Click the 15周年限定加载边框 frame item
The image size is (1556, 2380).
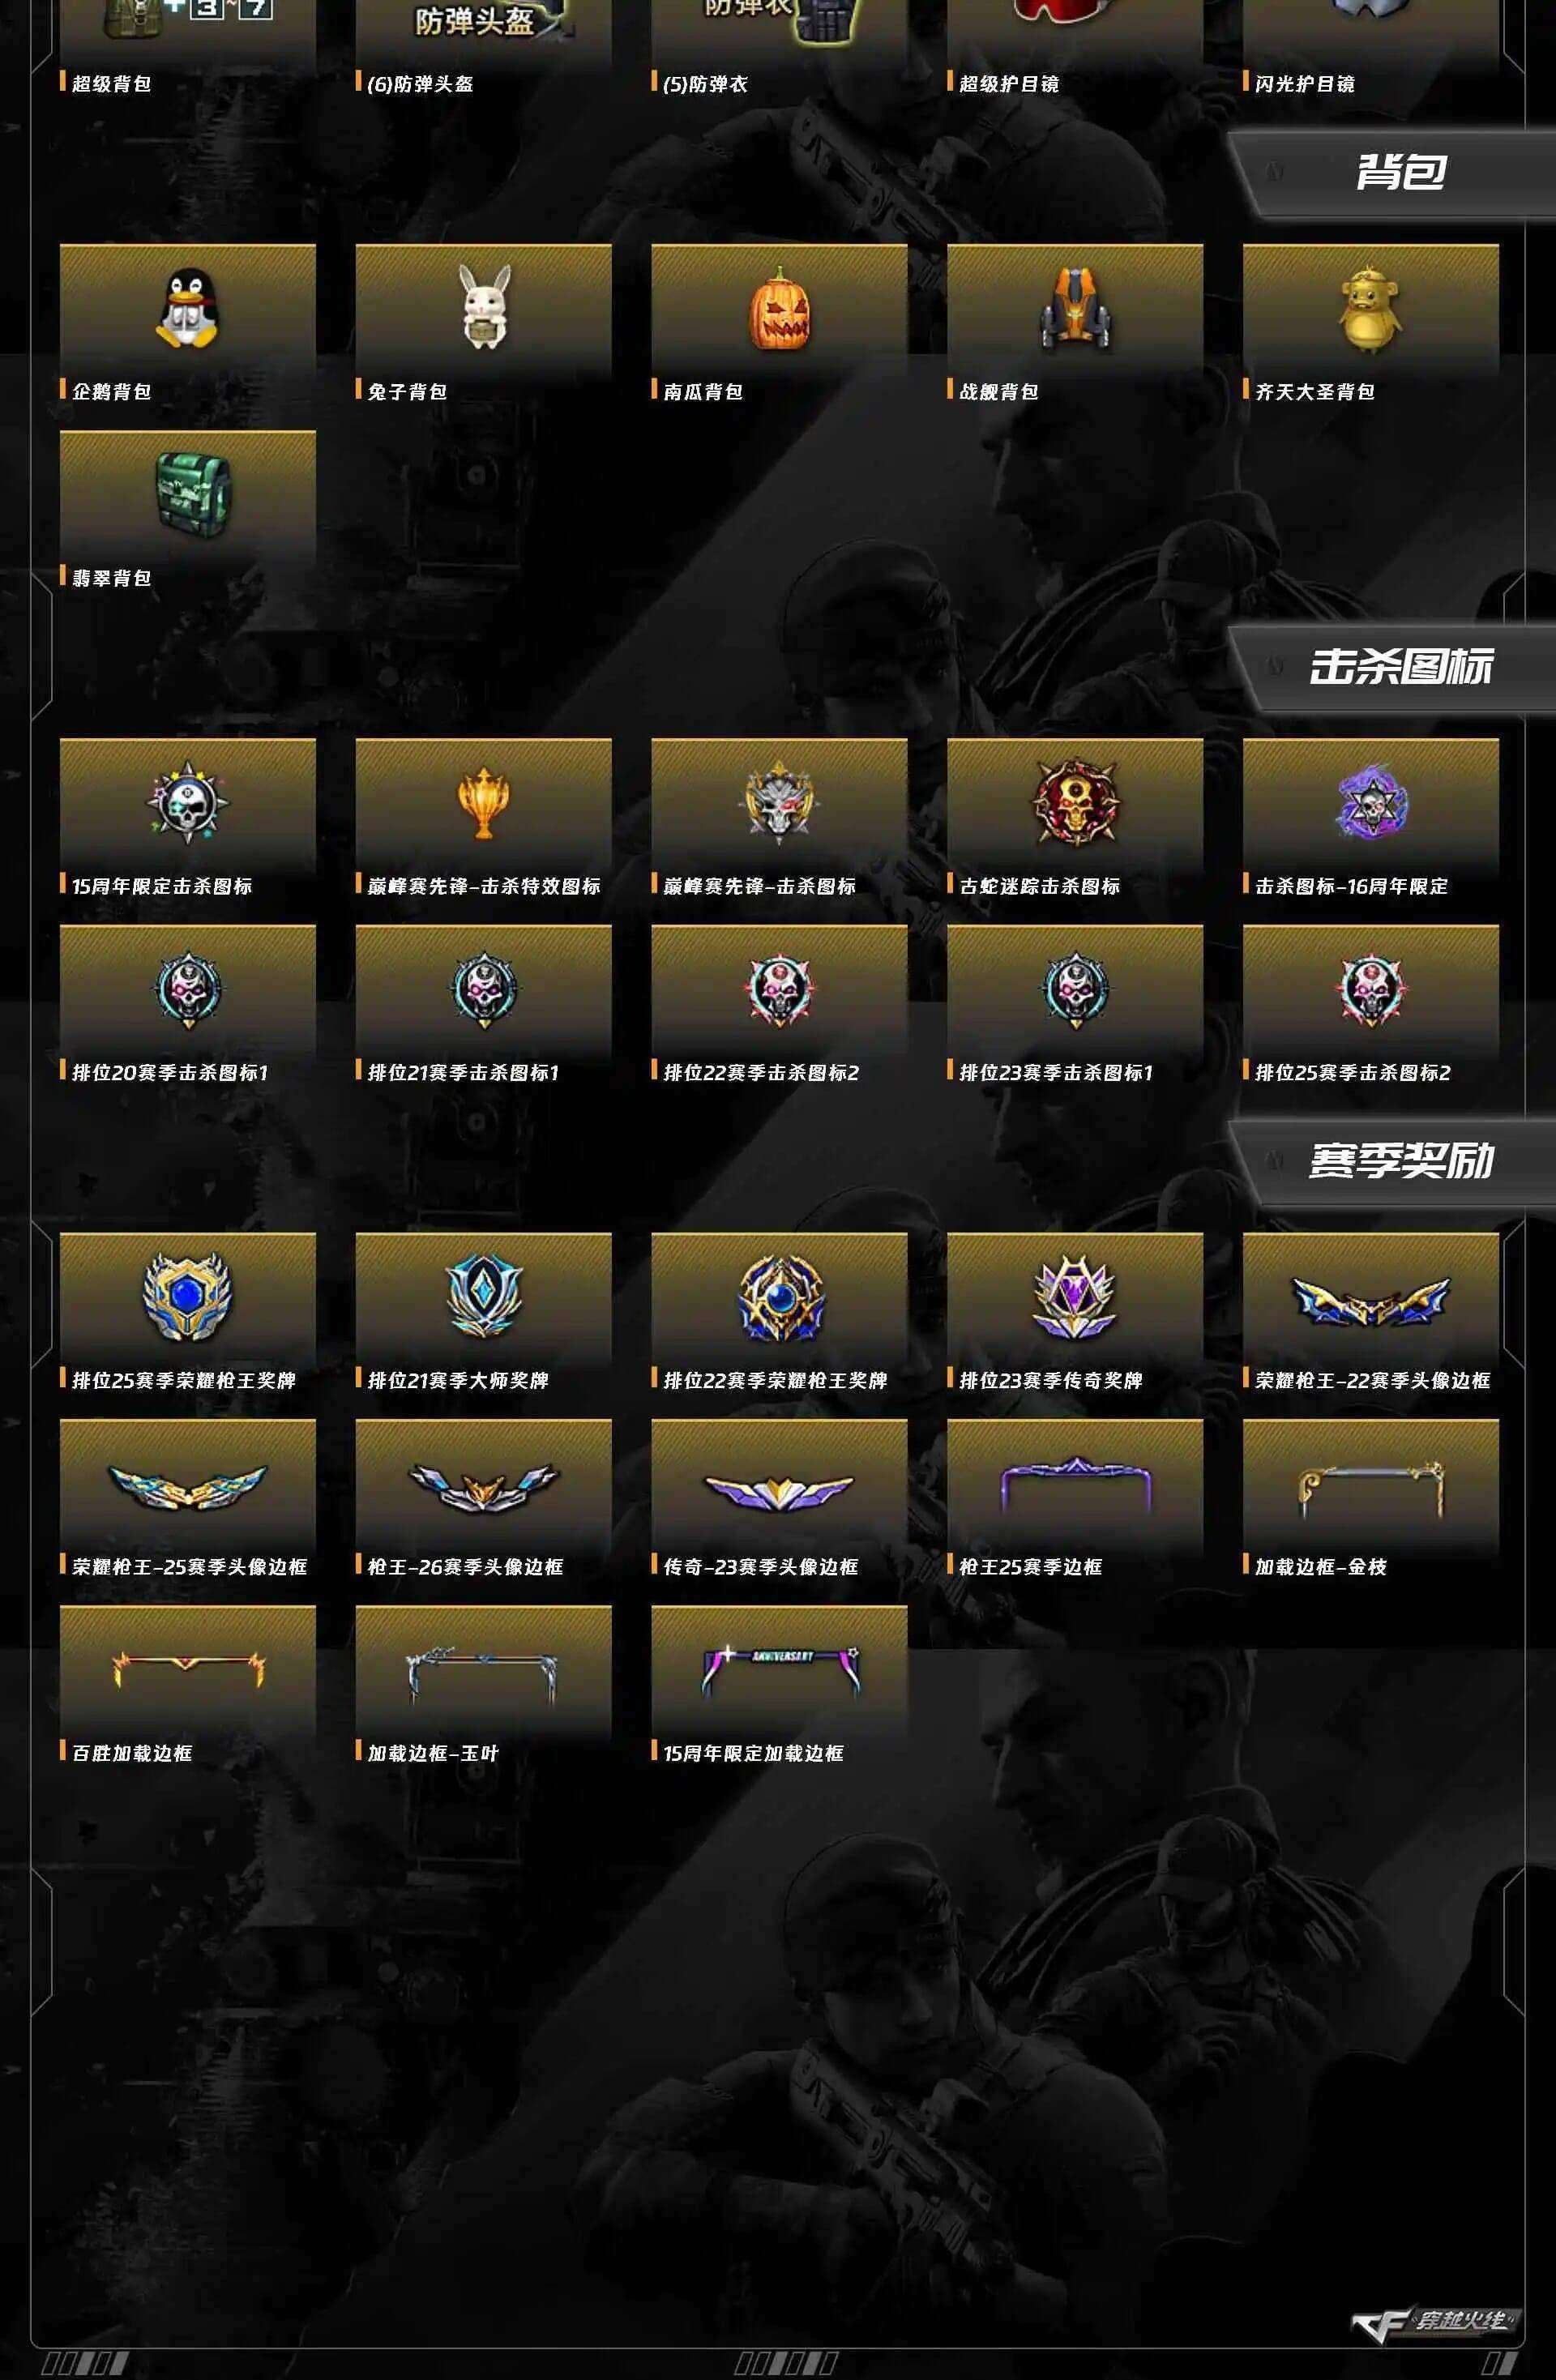point(779,1672)
